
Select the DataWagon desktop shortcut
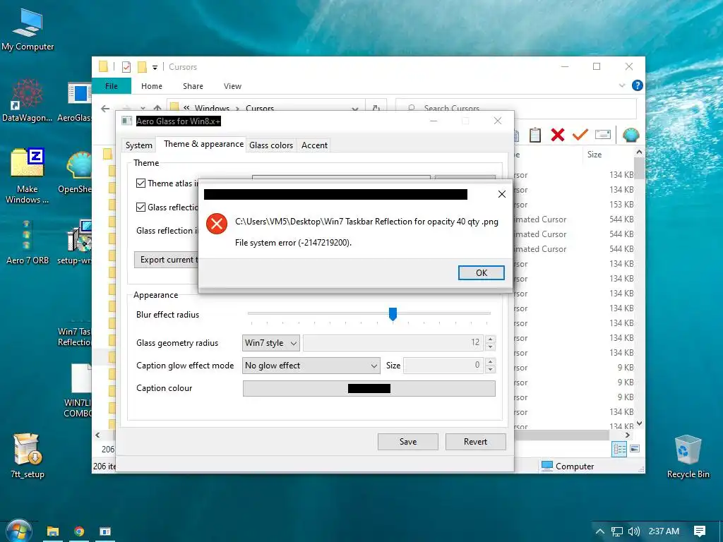tap(28, 100)
